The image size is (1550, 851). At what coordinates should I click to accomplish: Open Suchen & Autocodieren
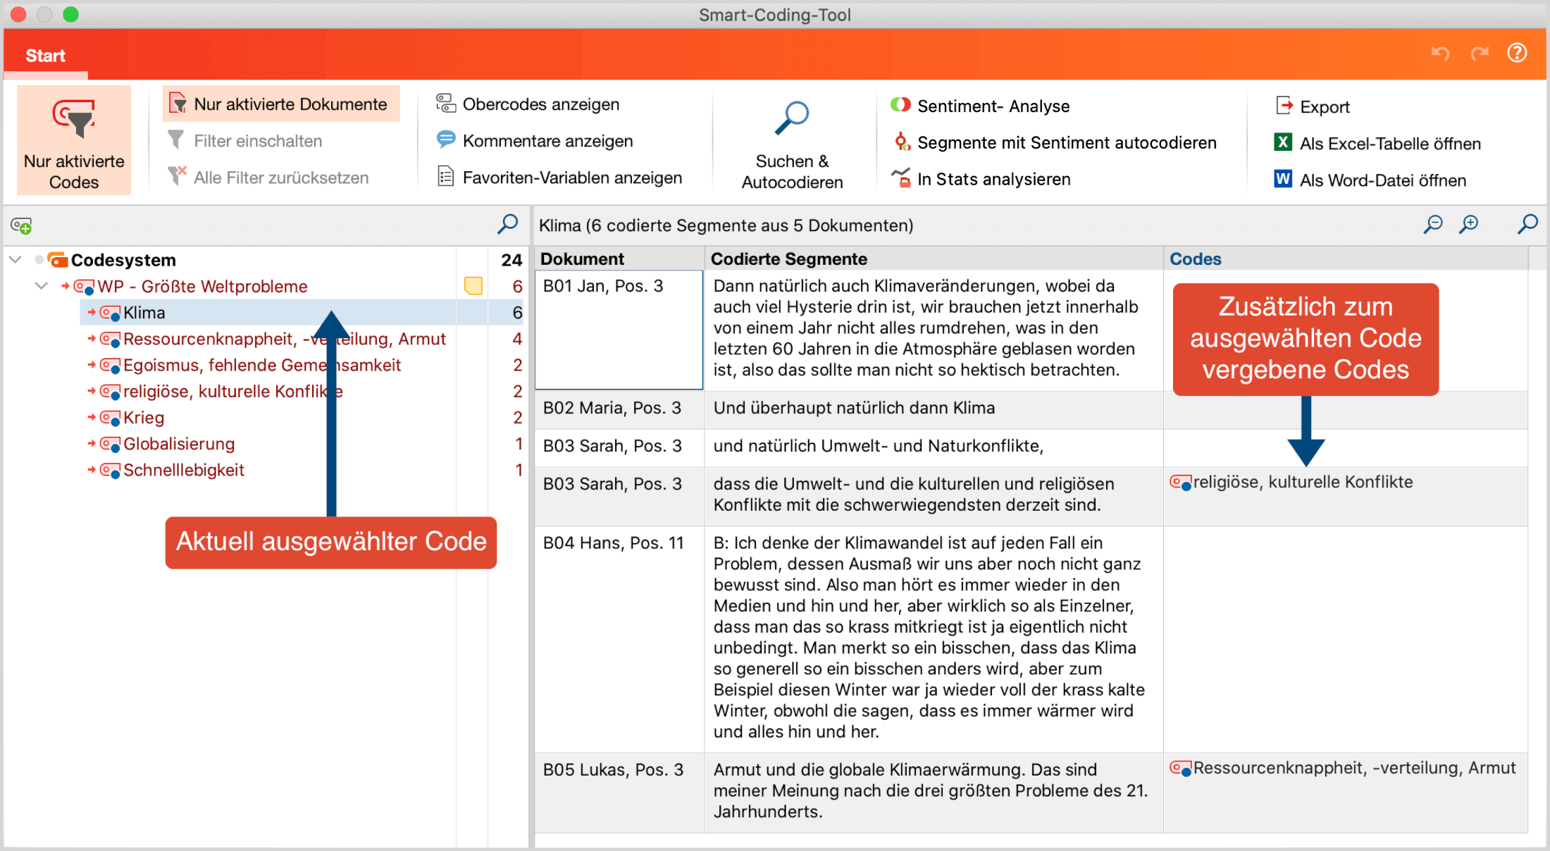792,145
